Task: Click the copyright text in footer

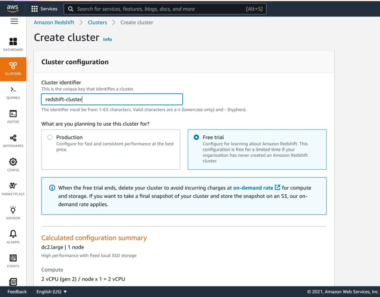Action: point(343,292)
